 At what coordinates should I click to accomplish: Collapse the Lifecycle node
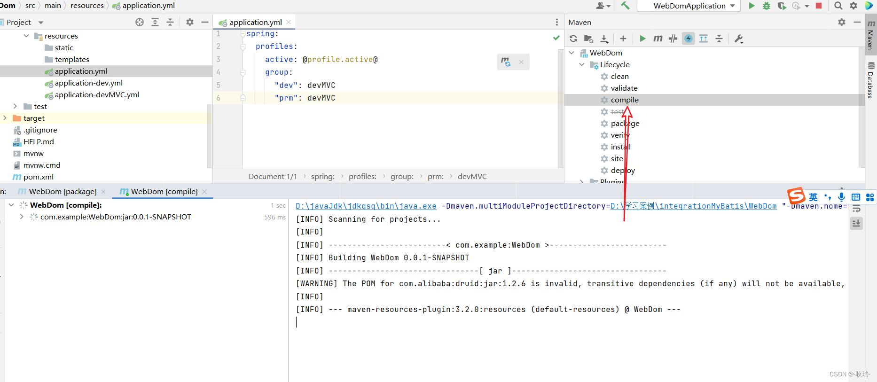coord(582,64)
